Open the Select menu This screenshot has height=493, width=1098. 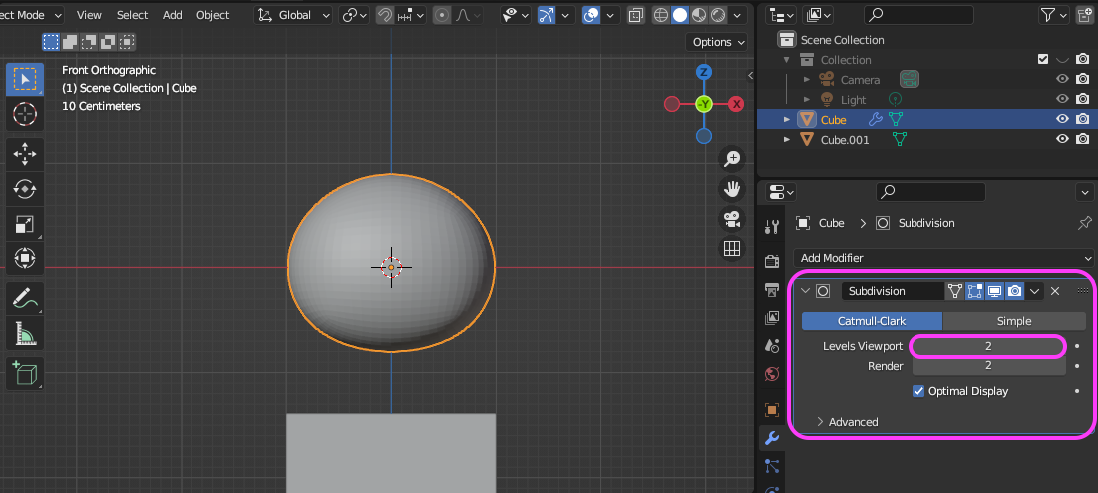coord(132,15)
